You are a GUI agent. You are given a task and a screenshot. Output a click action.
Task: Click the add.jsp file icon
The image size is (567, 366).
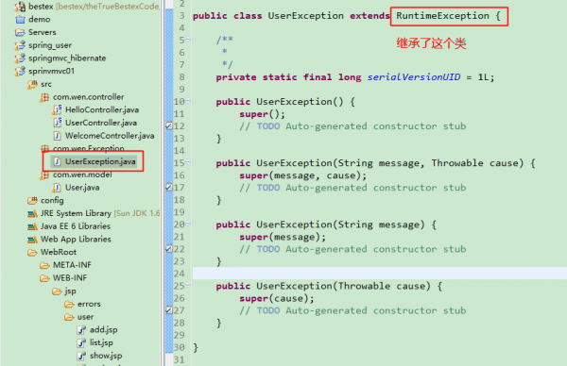pos(81,330)
